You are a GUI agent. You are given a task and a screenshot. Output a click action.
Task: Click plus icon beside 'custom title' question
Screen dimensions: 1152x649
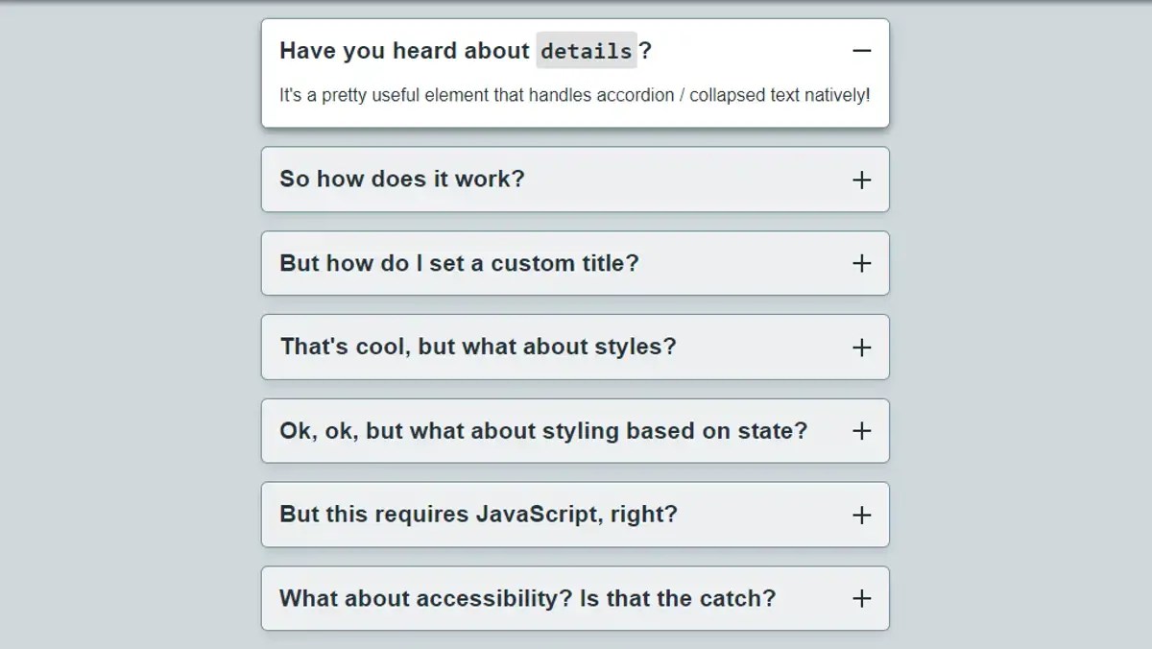(861, 263)
